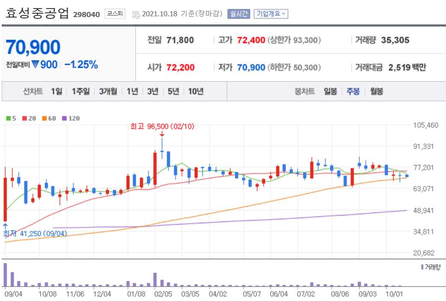
Task: Click the 최고 96,500 price annotation
Action: [x=162, y=127]
